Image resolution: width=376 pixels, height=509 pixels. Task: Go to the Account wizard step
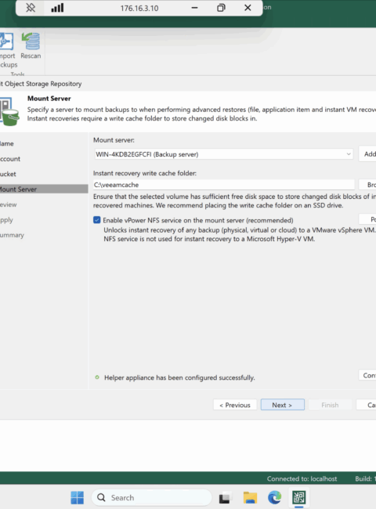click(10, 159)
